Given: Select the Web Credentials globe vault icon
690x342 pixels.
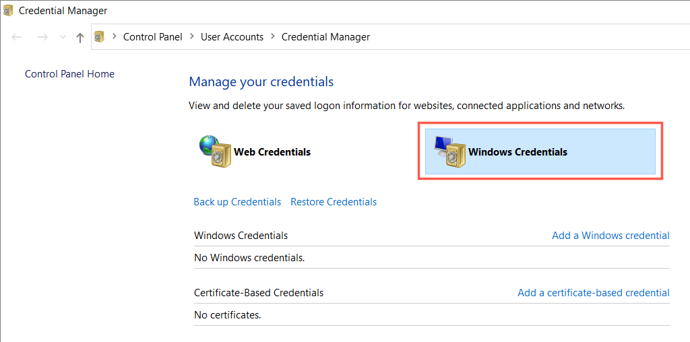Looking at the screenshot, I should (x=214, y=151).
